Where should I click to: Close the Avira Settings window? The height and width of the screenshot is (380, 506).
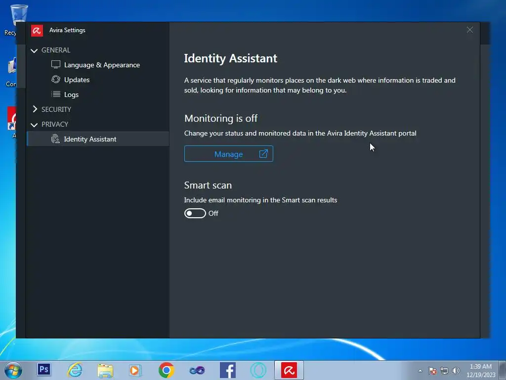coord(470,30)
